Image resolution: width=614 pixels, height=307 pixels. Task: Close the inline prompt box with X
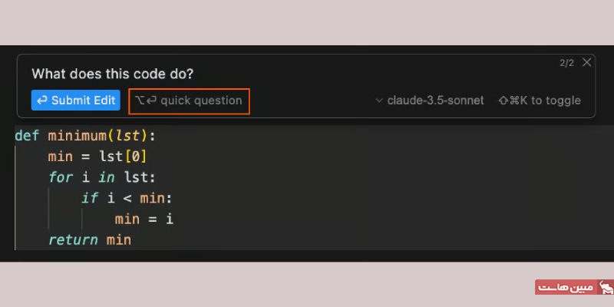click(x=586, y=62)
